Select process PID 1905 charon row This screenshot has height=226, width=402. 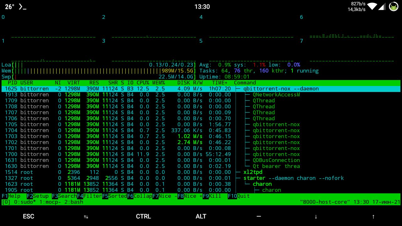click(x=201, y=190)
